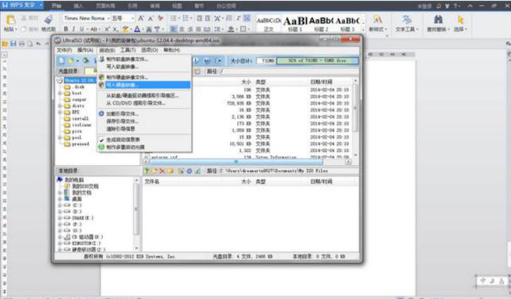
Task: Click the 制作硬盘映像文件 menu icon
Action: (x=101, y=77)
